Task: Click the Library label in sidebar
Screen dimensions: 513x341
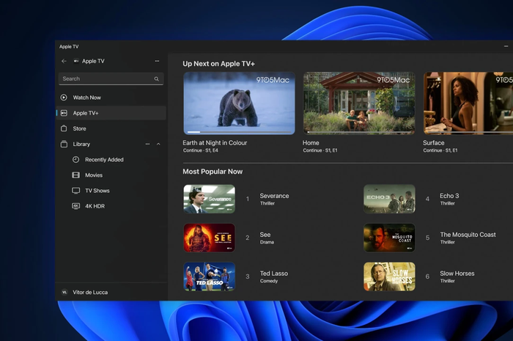Action: [81, 144]
